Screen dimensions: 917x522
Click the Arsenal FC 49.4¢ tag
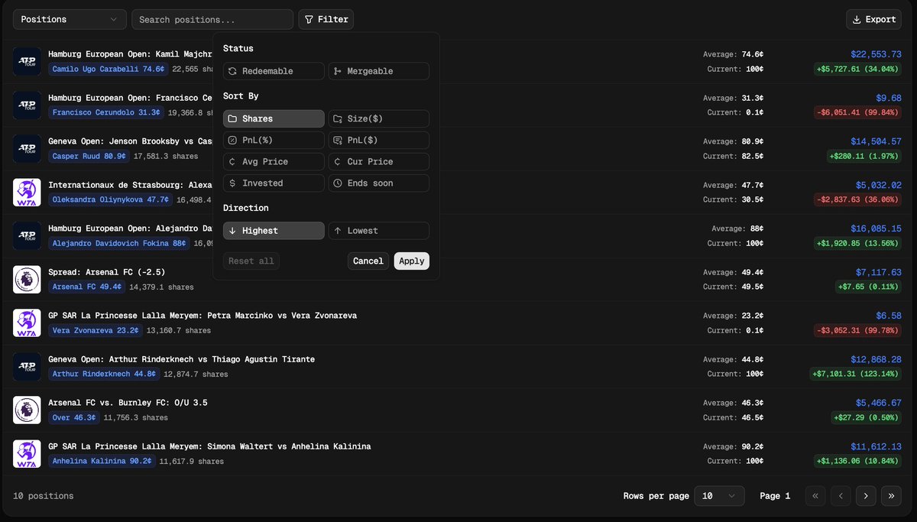(x=87, y=287)
